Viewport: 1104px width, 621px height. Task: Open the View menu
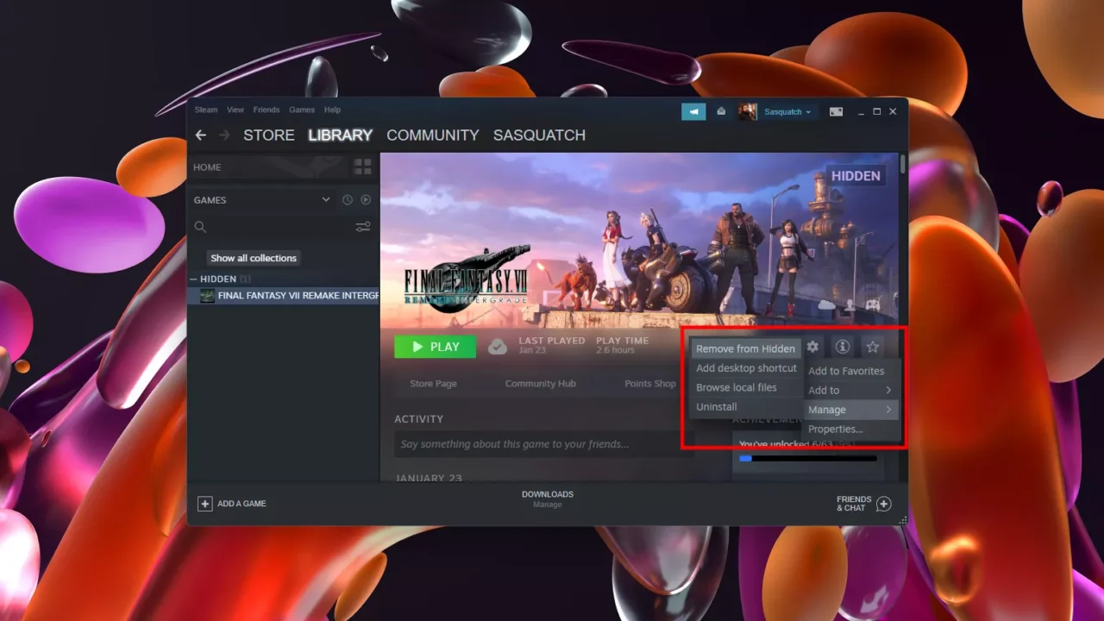tap(235, 110)
